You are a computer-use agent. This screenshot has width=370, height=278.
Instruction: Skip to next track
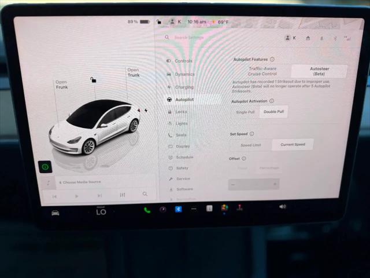99,196
